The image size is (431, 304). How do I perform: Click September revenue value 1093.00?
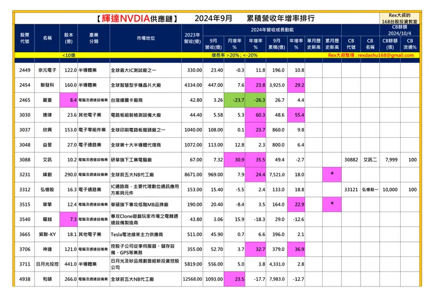click(214, 279)
